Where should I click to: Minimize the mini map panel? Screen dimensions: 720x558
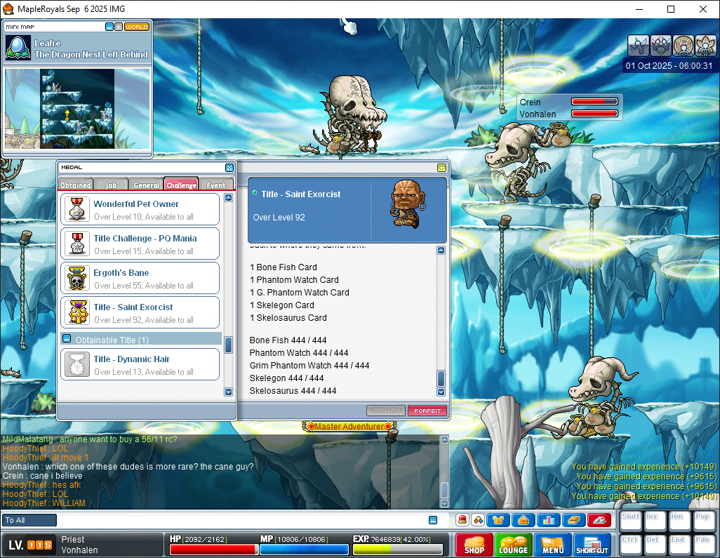(x=109, y=27)
